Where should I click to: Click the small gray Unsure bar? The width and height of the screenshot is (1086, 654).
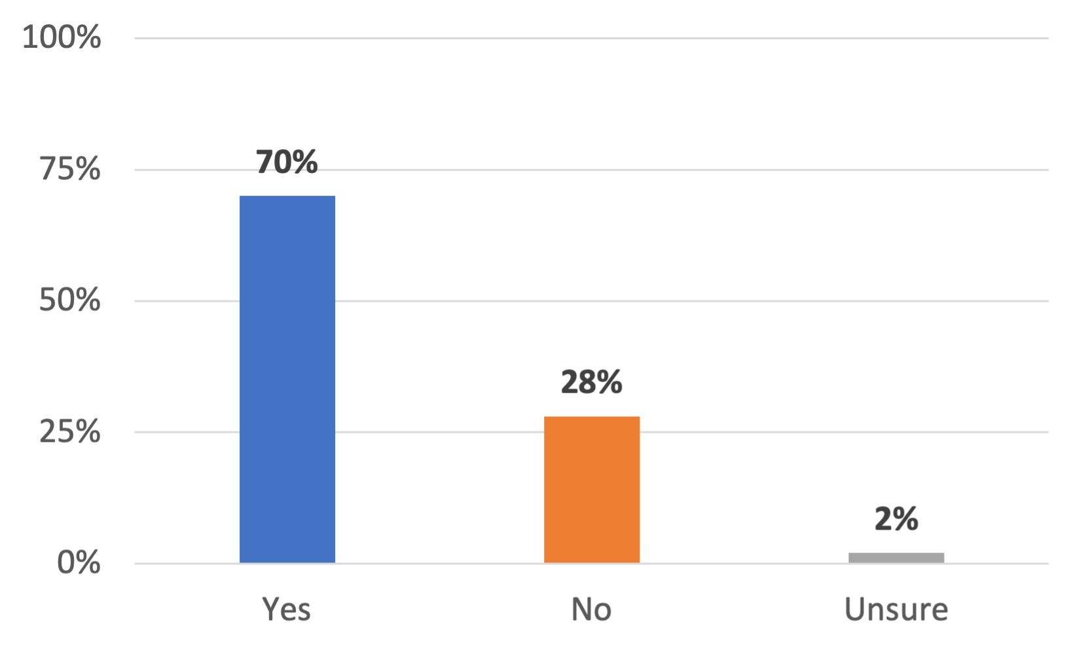click(x=896, y=558)
